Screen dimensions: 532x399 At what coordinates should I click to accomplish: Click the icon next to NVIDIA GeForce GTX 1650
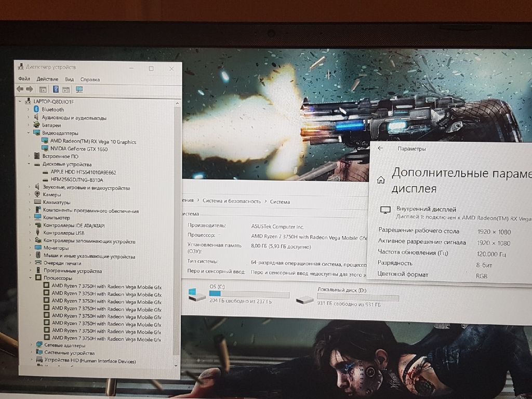click(x=45, y=148)
